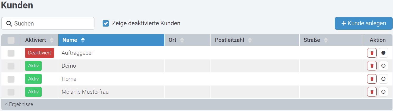This screenshot has width=393, height=111.
Task: Click the trash icon for Demo
Action: click(372, 66)
